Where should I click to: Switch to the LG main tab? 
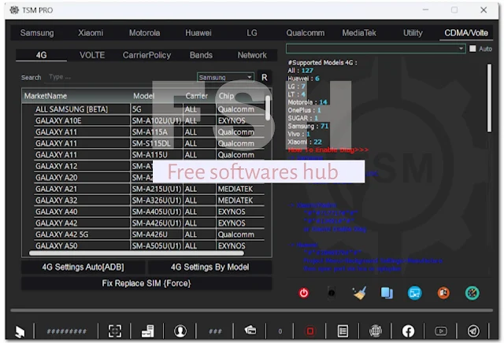click(x=252, y=33)
